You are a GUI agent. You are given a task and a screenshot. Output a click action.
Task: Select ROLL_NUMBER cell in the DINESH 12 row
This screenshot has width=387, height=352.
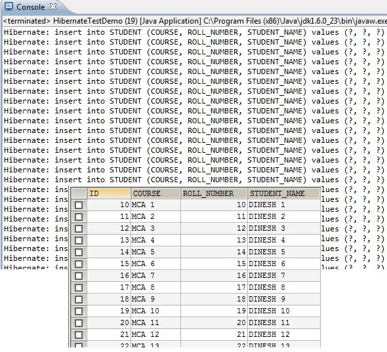coord(214,335)
